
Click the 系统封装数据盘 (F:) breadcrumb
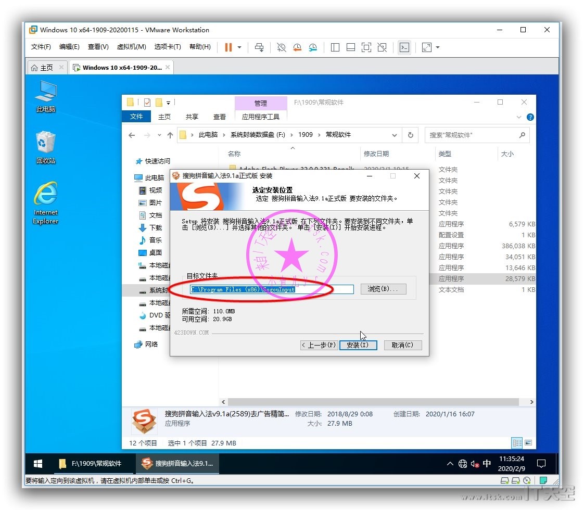coord(258,135)
